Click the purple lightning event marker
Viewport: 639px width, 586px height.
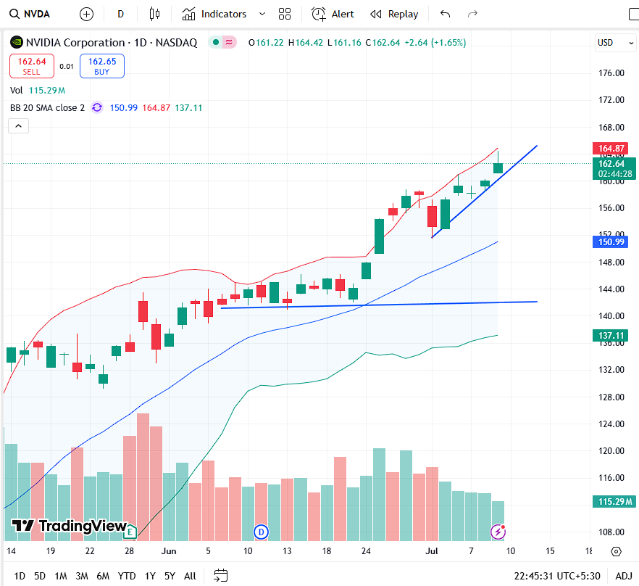pyautogui.click(x=498, y=532)
